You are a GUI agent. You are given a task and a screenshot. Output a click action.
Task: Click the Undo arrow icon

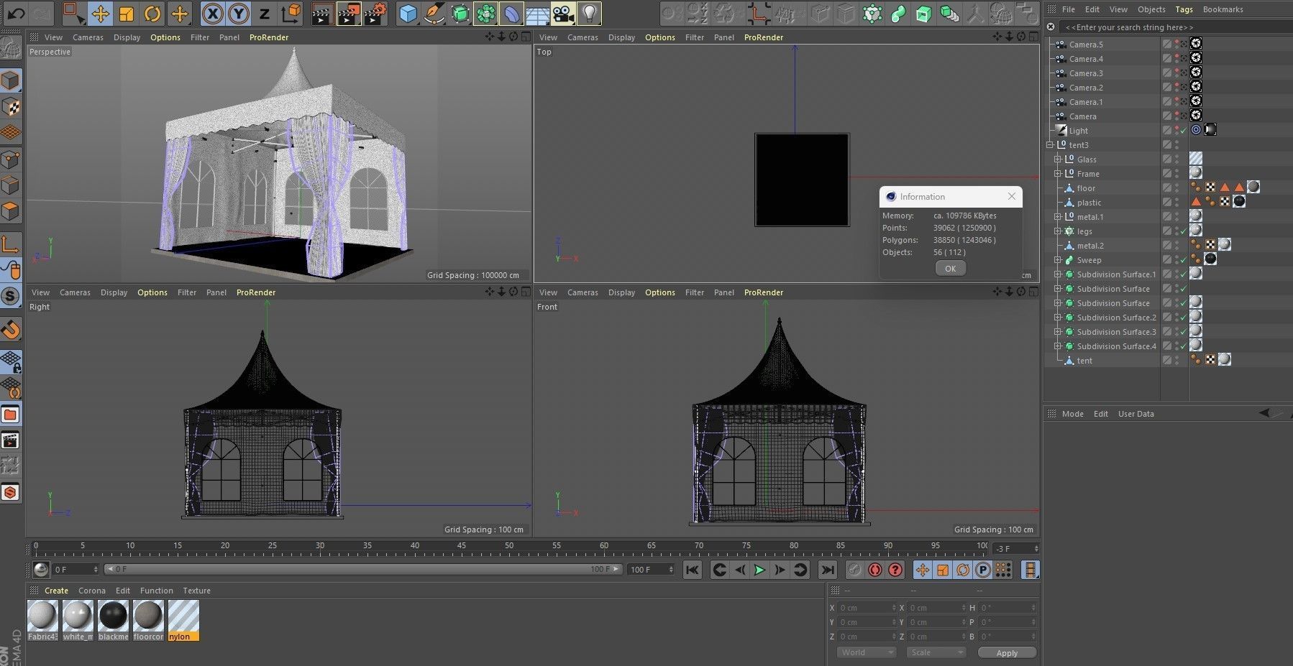click(16, 13)
